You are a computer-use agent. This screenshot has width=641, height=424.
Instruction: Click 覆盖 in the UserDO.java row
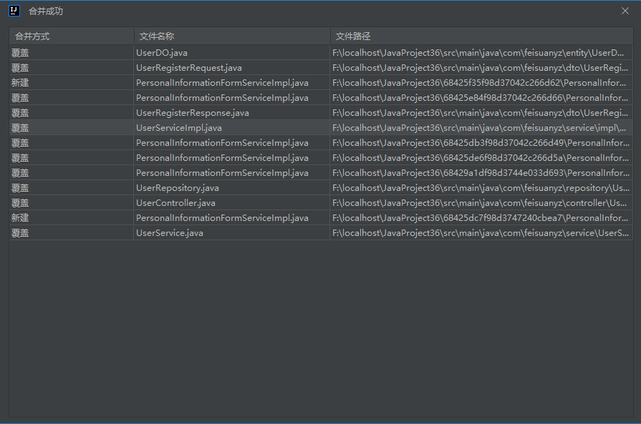coord(20,53)
